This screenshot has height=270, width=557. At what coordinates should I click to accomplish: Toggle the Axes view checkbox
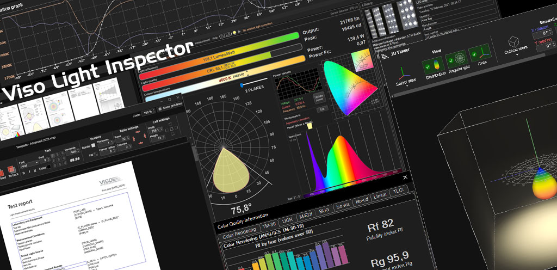click(x=480, y=53)
